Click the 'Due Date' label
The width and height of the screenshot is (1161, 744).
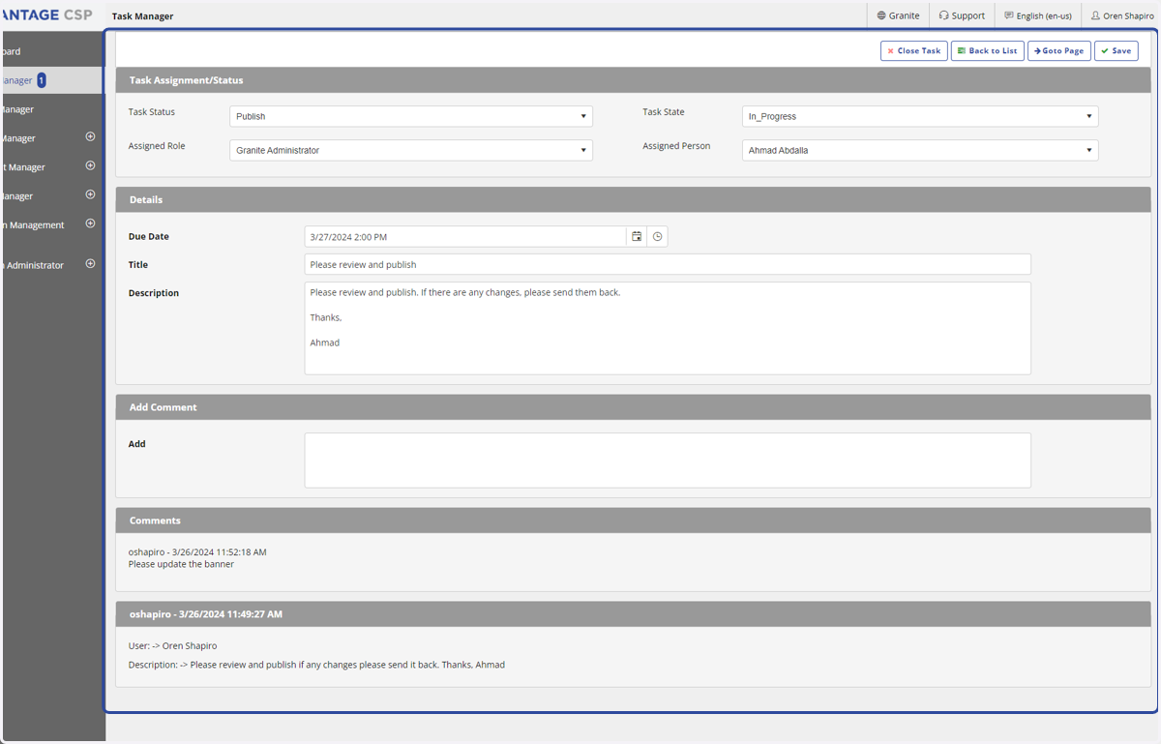coord(149,237)
